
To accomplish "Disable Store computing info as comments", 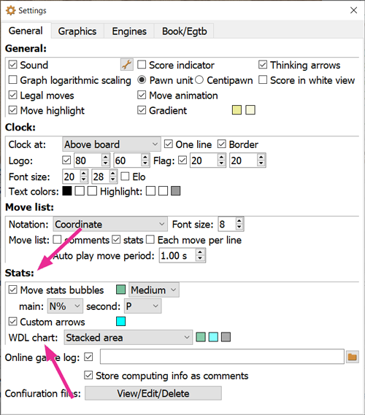I will click(88, 376).
